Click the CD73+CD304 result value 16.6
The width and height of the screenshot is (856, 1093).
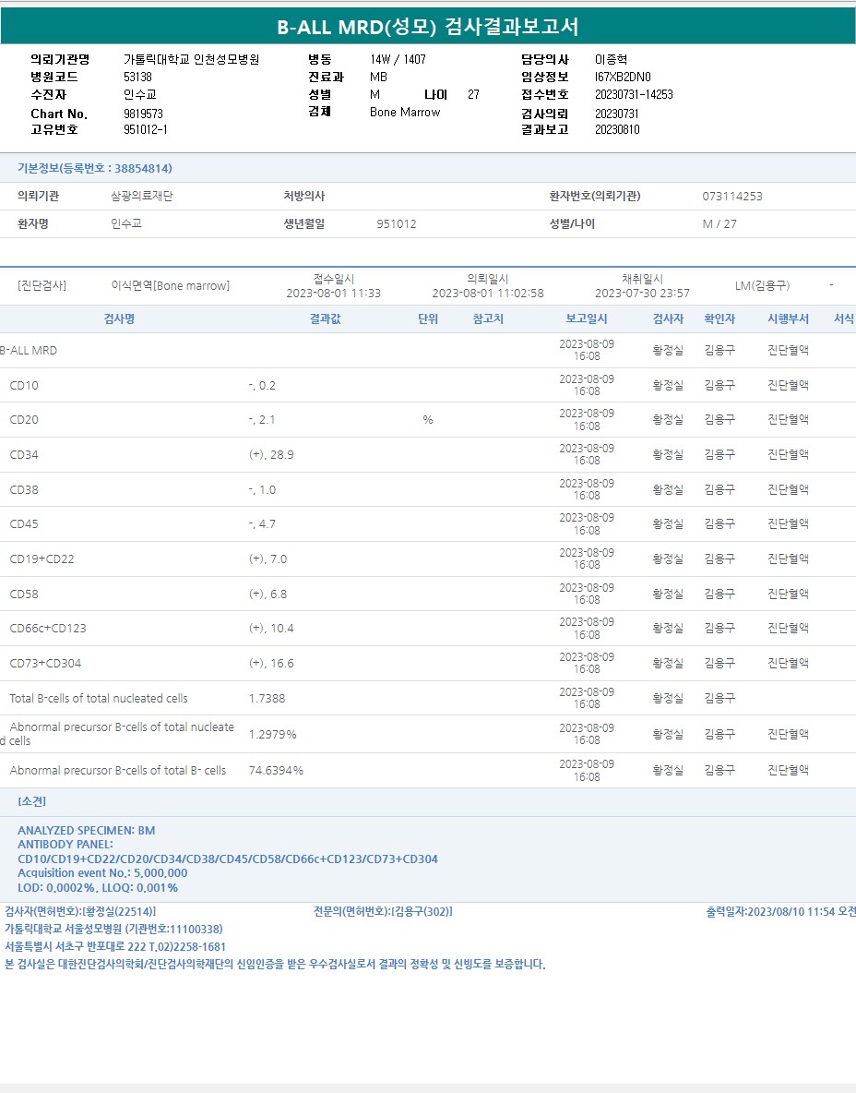271,664
